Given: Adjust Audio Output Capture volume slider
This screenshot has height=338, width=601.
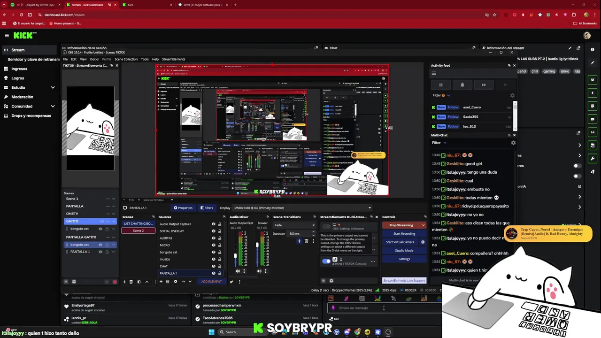Looking at the screenshot, I should point(235,255).
